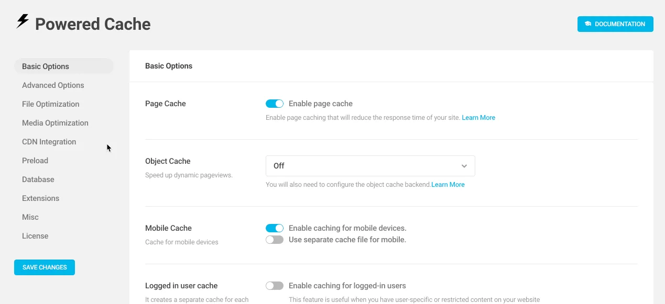Enable separate cache file for mobile

click(274, 240)
